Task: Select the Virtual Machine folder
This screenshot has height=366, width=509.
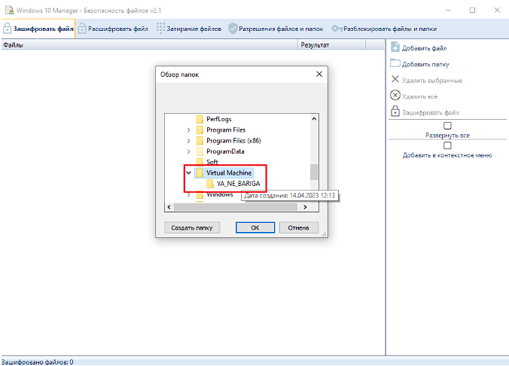Action: click(229, 173)
